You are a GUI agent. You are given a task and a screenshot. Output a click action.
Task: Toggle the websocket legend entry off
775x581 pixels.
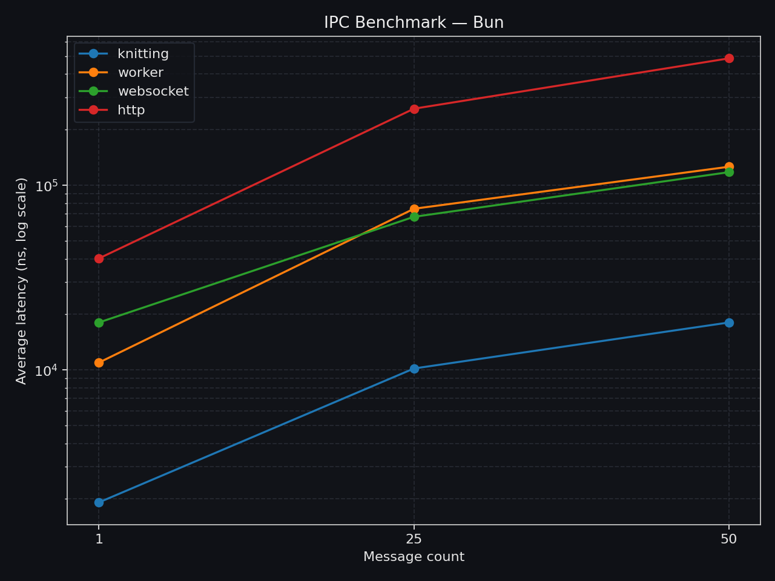pyautogui.click(x=153, y=91)
